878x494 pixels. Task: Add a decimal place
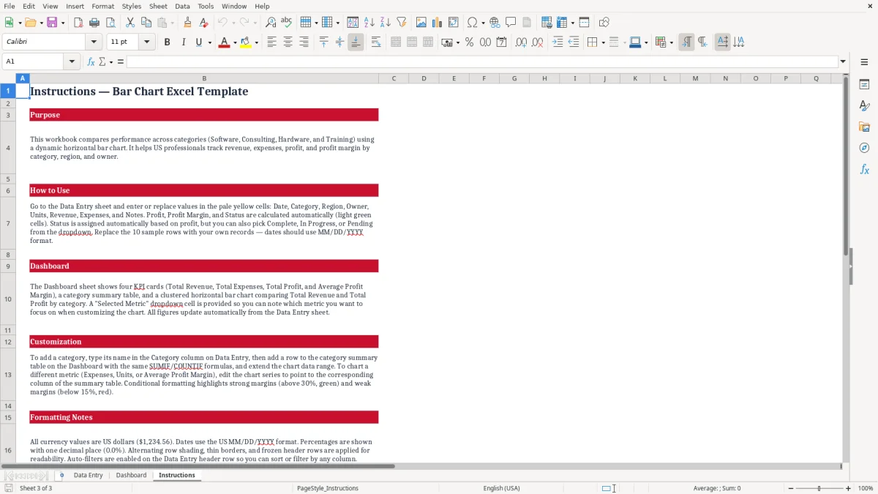point(521,42)
